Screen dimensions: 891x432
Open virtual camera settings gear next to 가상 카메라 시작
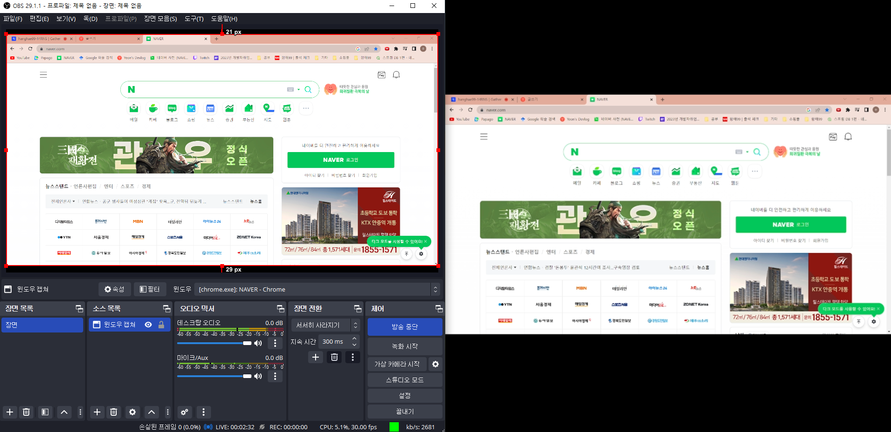(436, 364)
